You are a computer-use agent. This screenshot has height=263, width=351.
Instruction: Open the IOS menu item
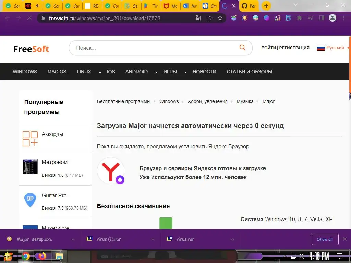click(111, 72)
